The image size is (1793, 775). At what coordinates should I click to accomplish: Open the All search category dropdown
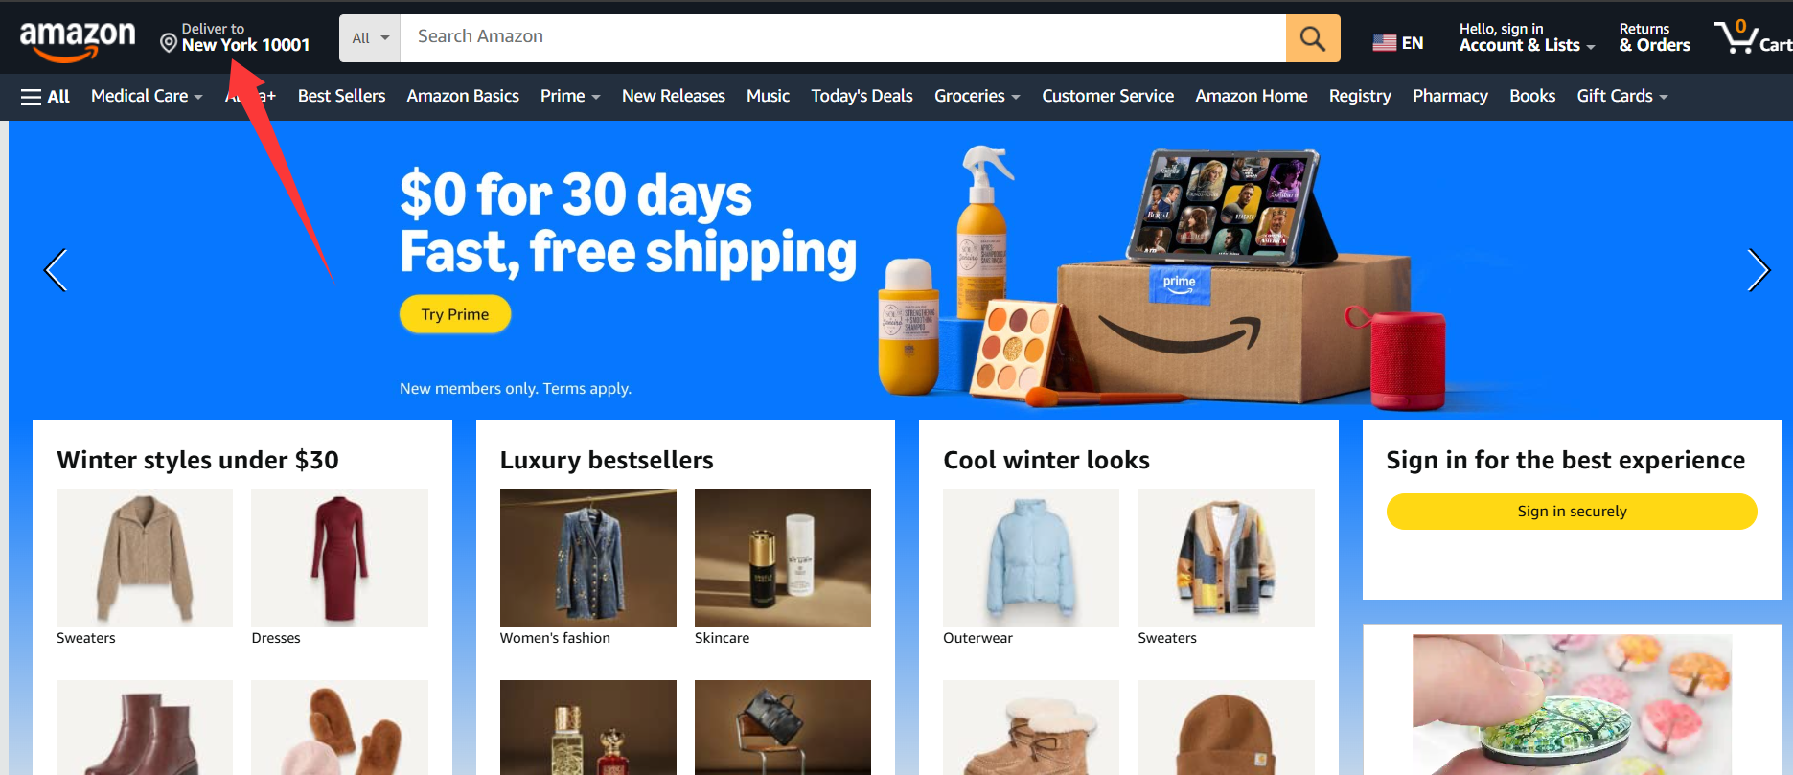pyautogui.click(x=370, y=38)
